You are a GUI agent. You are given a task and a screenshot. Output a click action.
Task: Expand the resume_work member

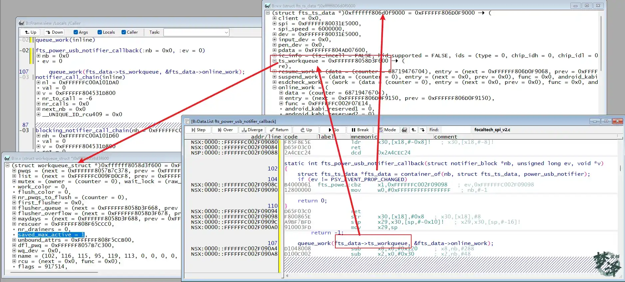(x=274, y=72)
